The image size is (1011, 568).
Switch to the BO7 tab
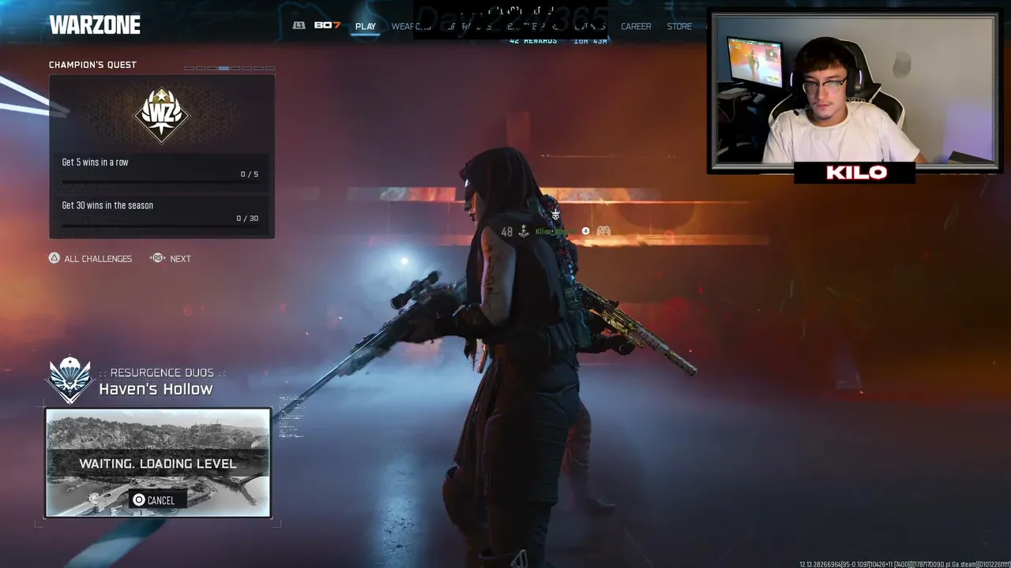327,25
